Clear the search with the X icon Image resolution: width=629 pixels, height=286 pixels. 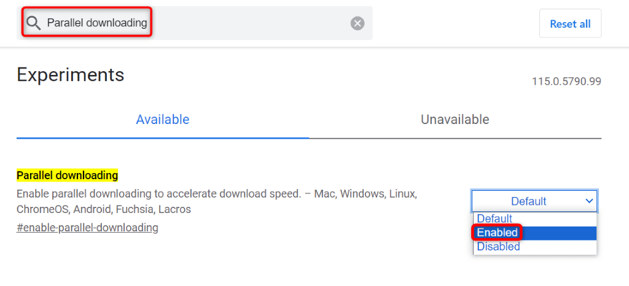[357, 23]
